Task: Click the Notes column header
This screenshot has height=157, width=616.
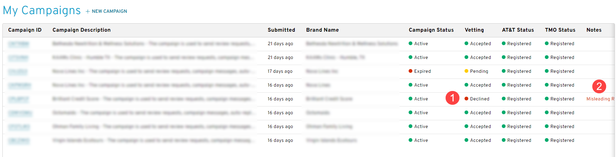Action: 594,30
